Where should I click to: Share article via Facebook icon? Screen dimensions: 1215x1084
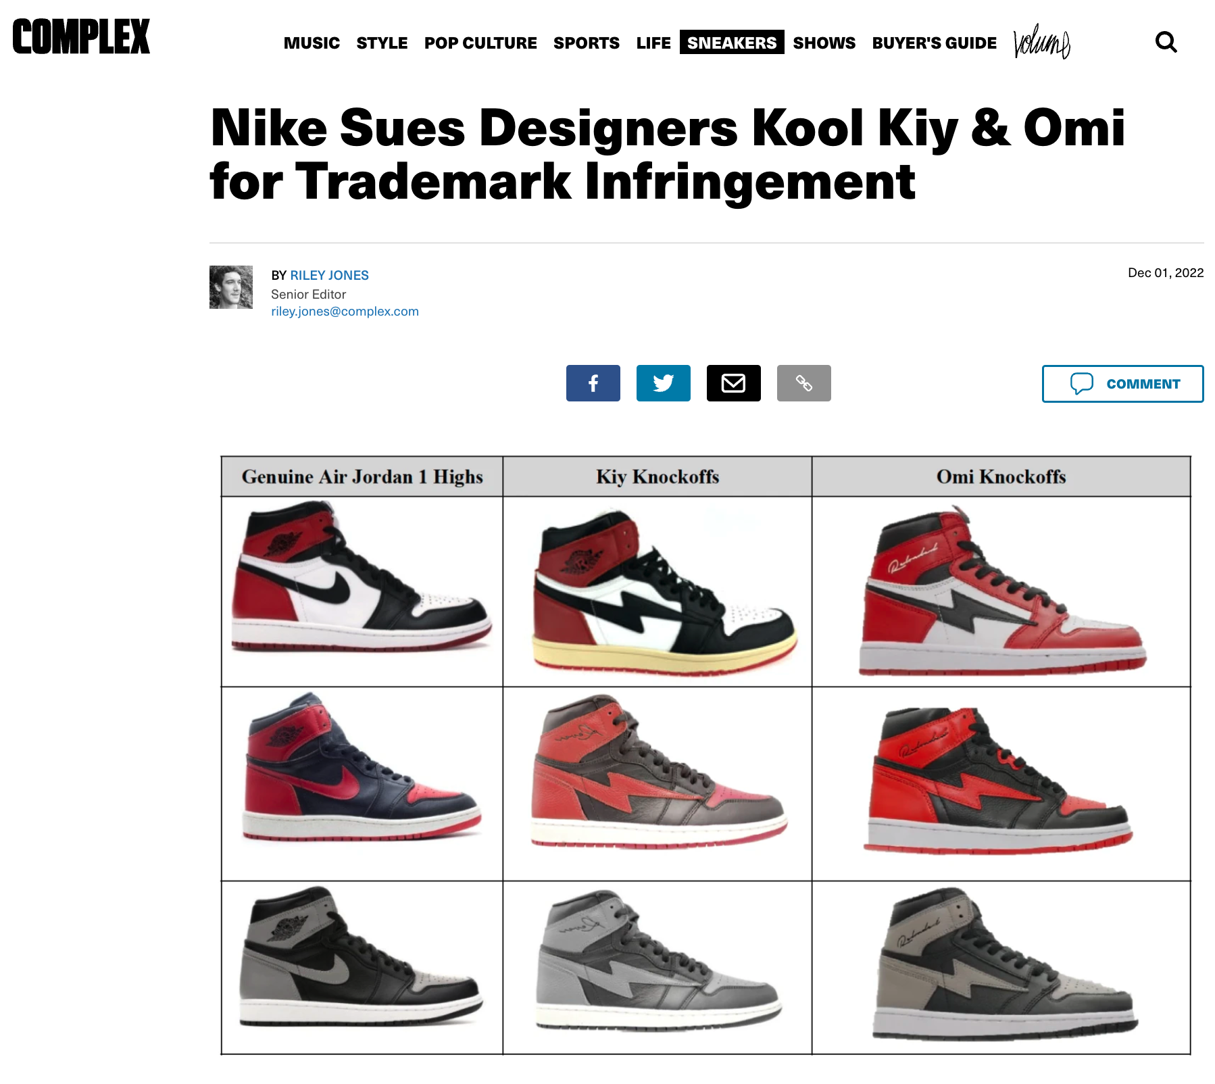coord(593,383)
